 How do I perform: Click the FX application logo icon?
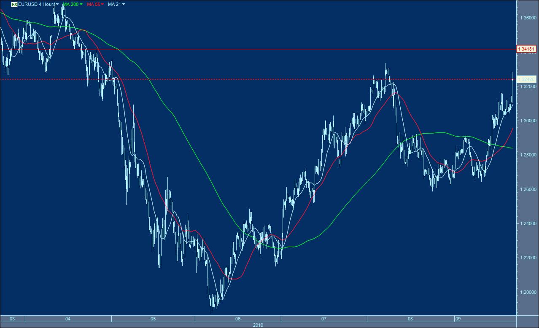click(x=13, y=4)
